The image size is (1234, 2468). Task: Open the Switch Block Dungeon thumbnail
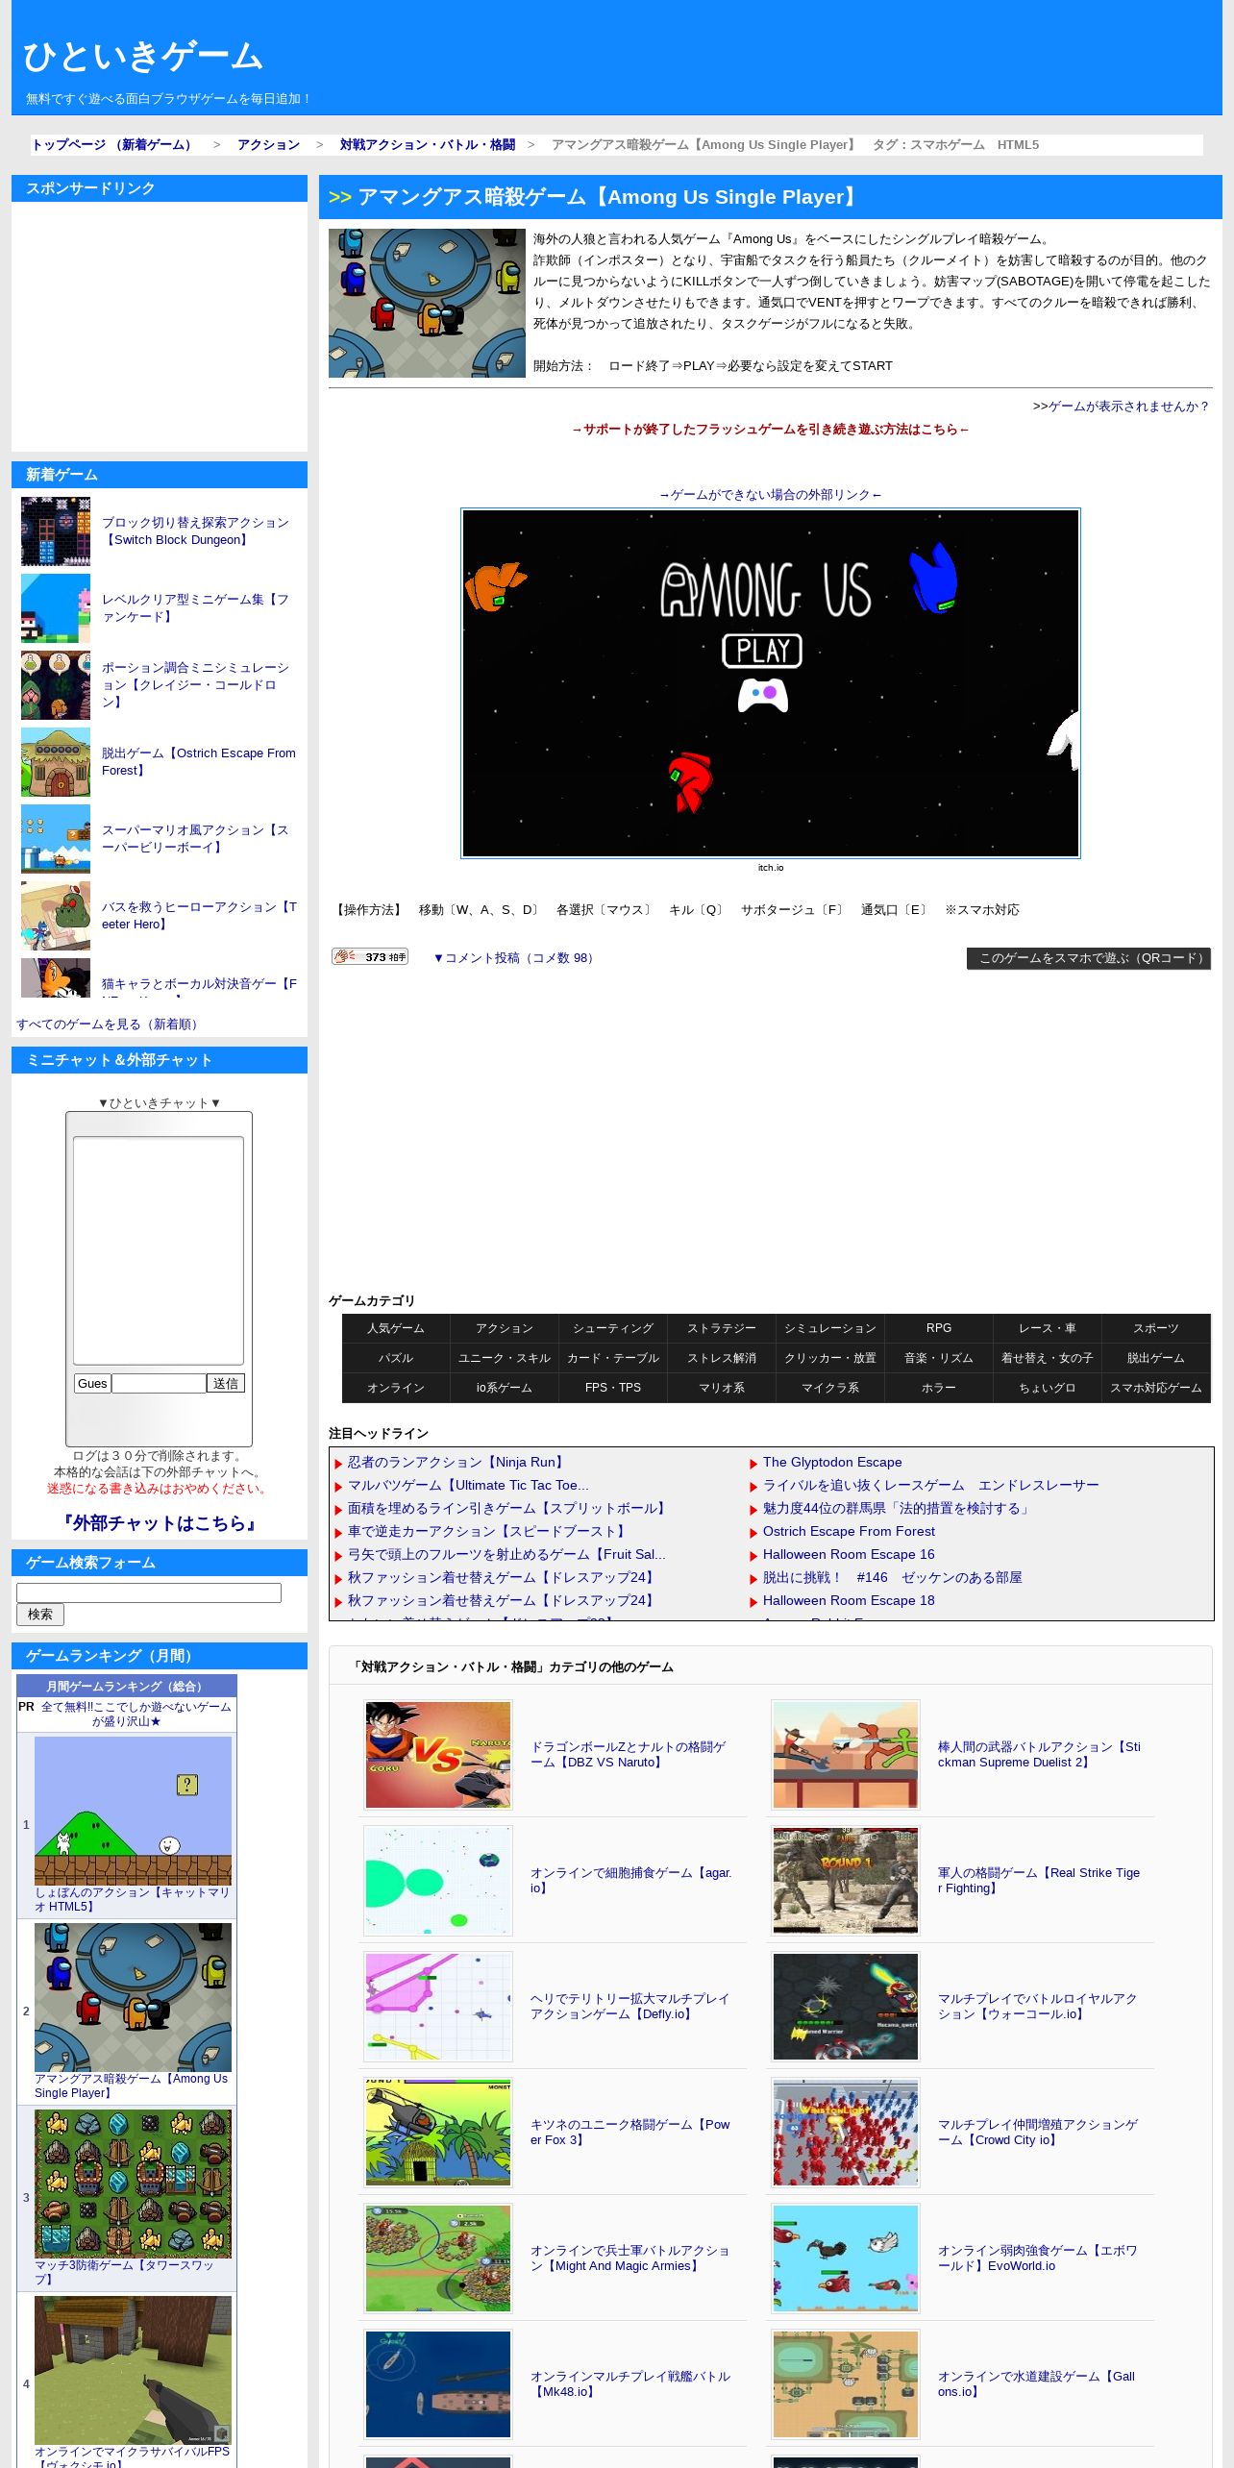pyautogui.click(x=56, y=531)
